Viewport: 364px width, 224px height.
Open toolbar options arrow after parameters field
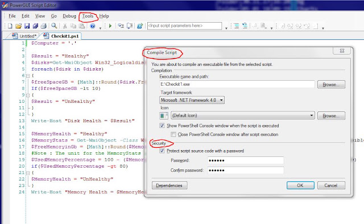point(226,28)
